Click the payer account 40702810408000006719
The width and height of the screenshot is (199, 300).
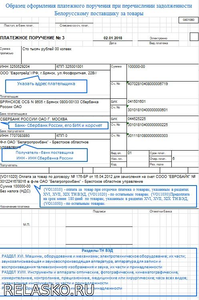tap(148, 84)
